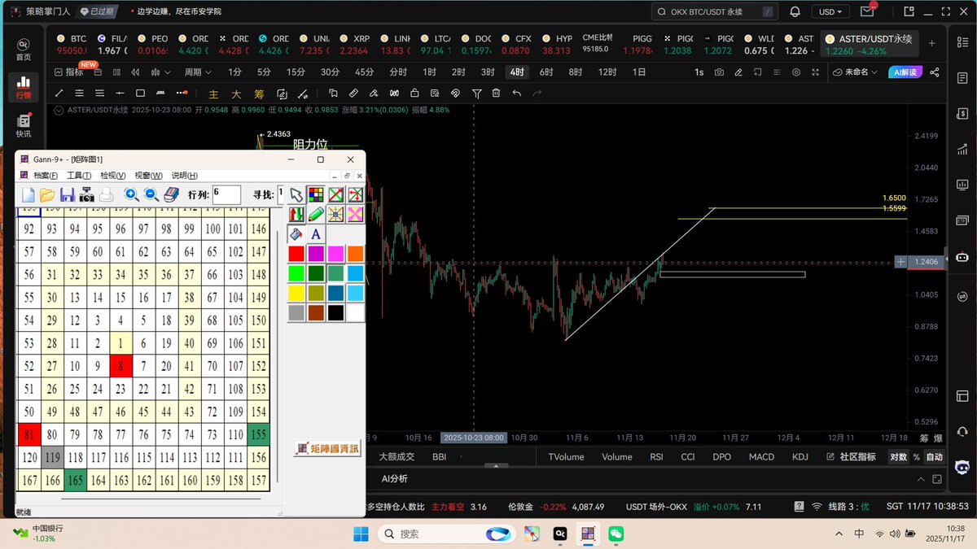Open Windows Start menu

pos(361,534)
